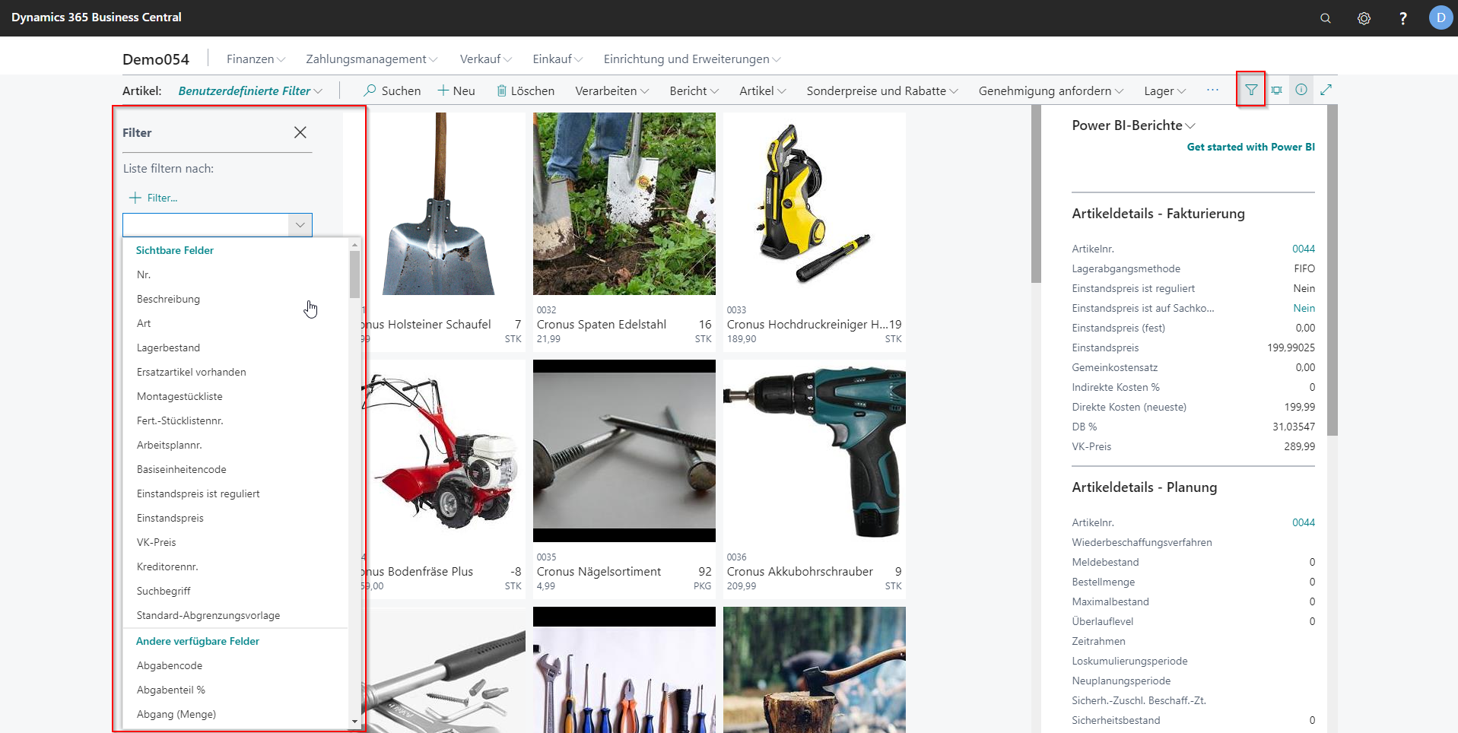Expand the Verkauf menu
The width and height of the screenshot is (1458, 733).
(x=486, y=59)
